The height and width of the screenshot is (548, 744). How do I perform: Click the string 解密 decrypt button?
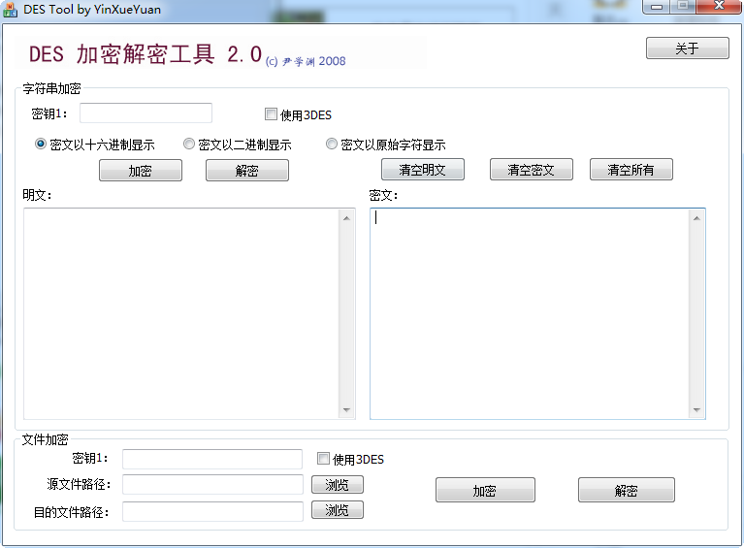point(247,171)
